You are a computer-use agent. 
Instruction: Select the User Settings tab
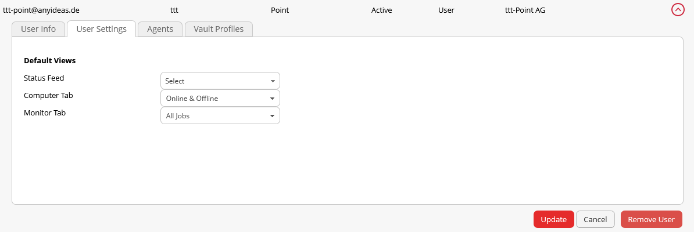tap(101, 29)
